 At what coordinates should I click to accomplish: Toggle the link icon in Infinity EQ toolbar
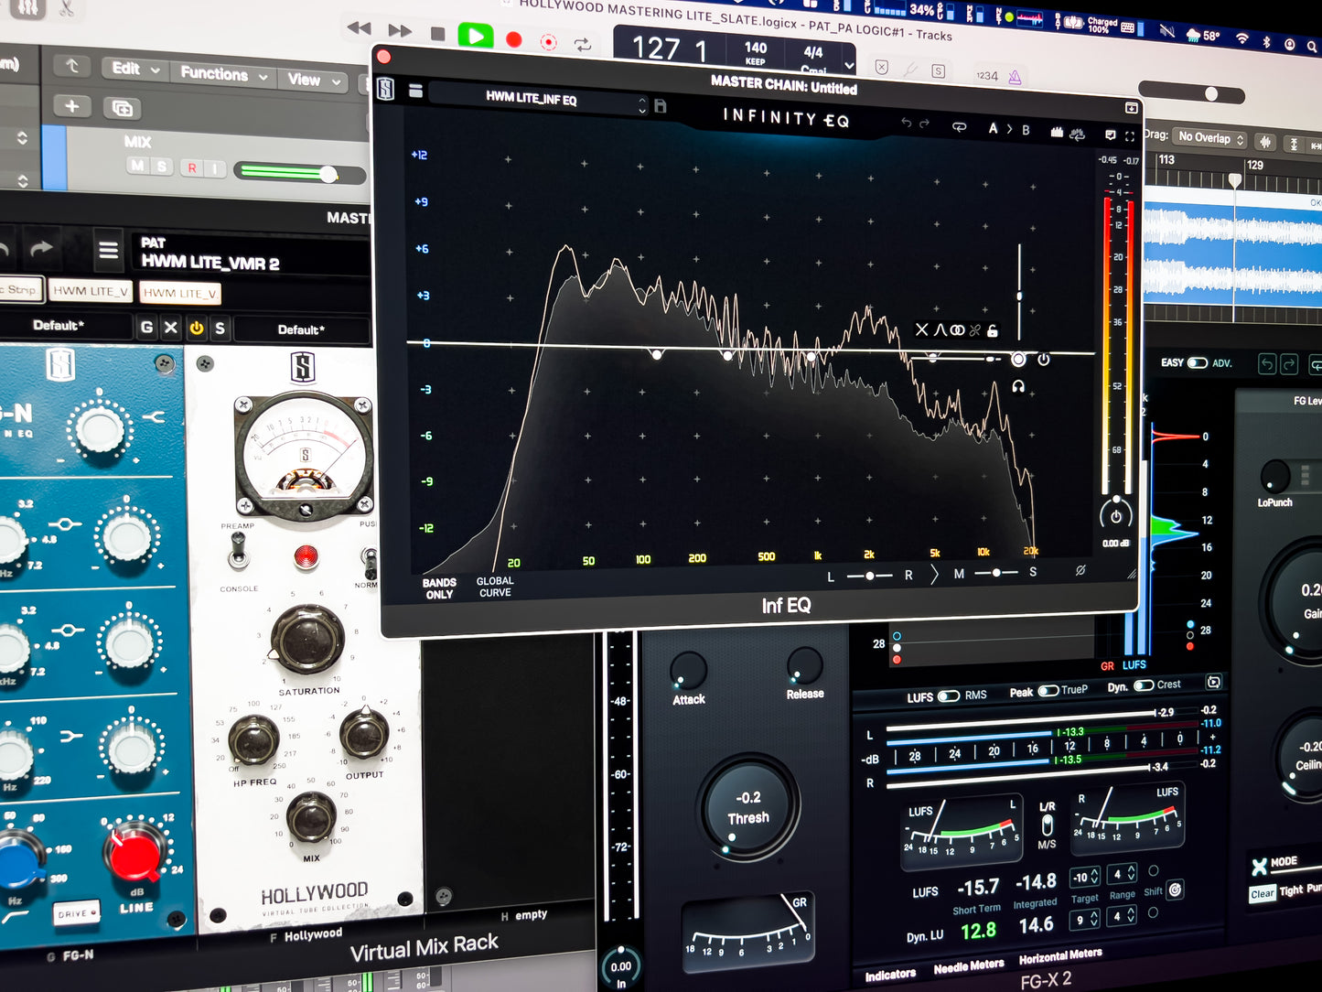[x=959, y=127]
